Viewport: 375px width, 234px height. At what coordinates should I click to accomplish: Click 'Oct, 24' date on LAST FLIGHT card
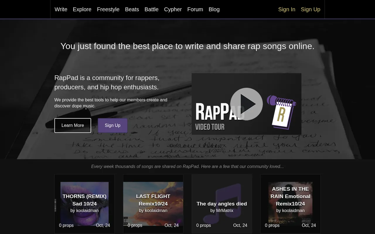[x=172, y=225]
